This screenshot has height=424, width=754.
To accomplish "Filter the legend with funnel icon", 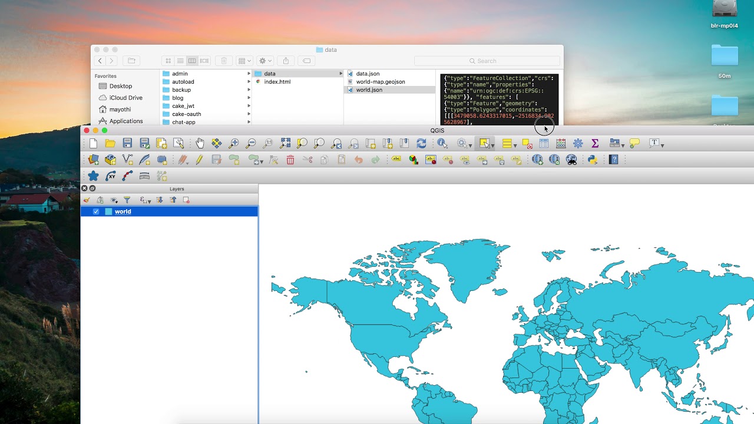I will pyautogui.click(x=127, y=200).
